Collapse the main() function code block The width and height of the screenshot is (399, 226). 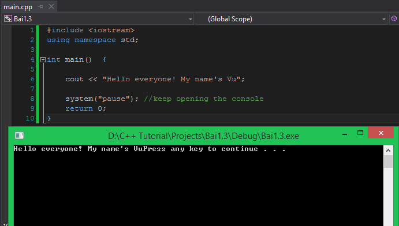(x=43, y=60)
